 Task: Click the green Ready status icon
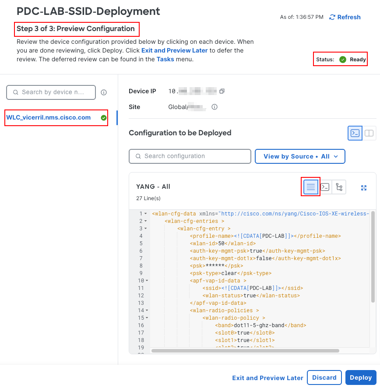click(x=343, y=60)
